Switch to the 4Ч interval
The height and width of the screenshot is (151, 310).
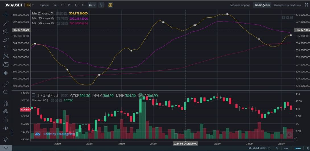[x=69, y=5]
